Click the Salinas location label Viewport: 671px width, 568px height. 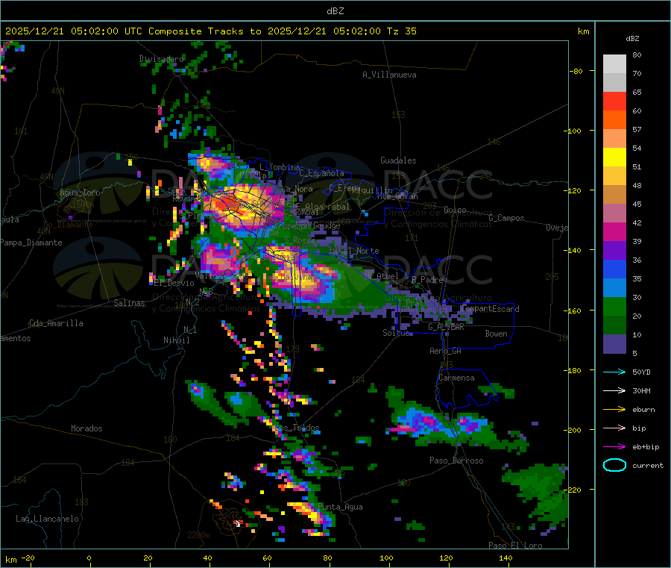coord(129,303)
